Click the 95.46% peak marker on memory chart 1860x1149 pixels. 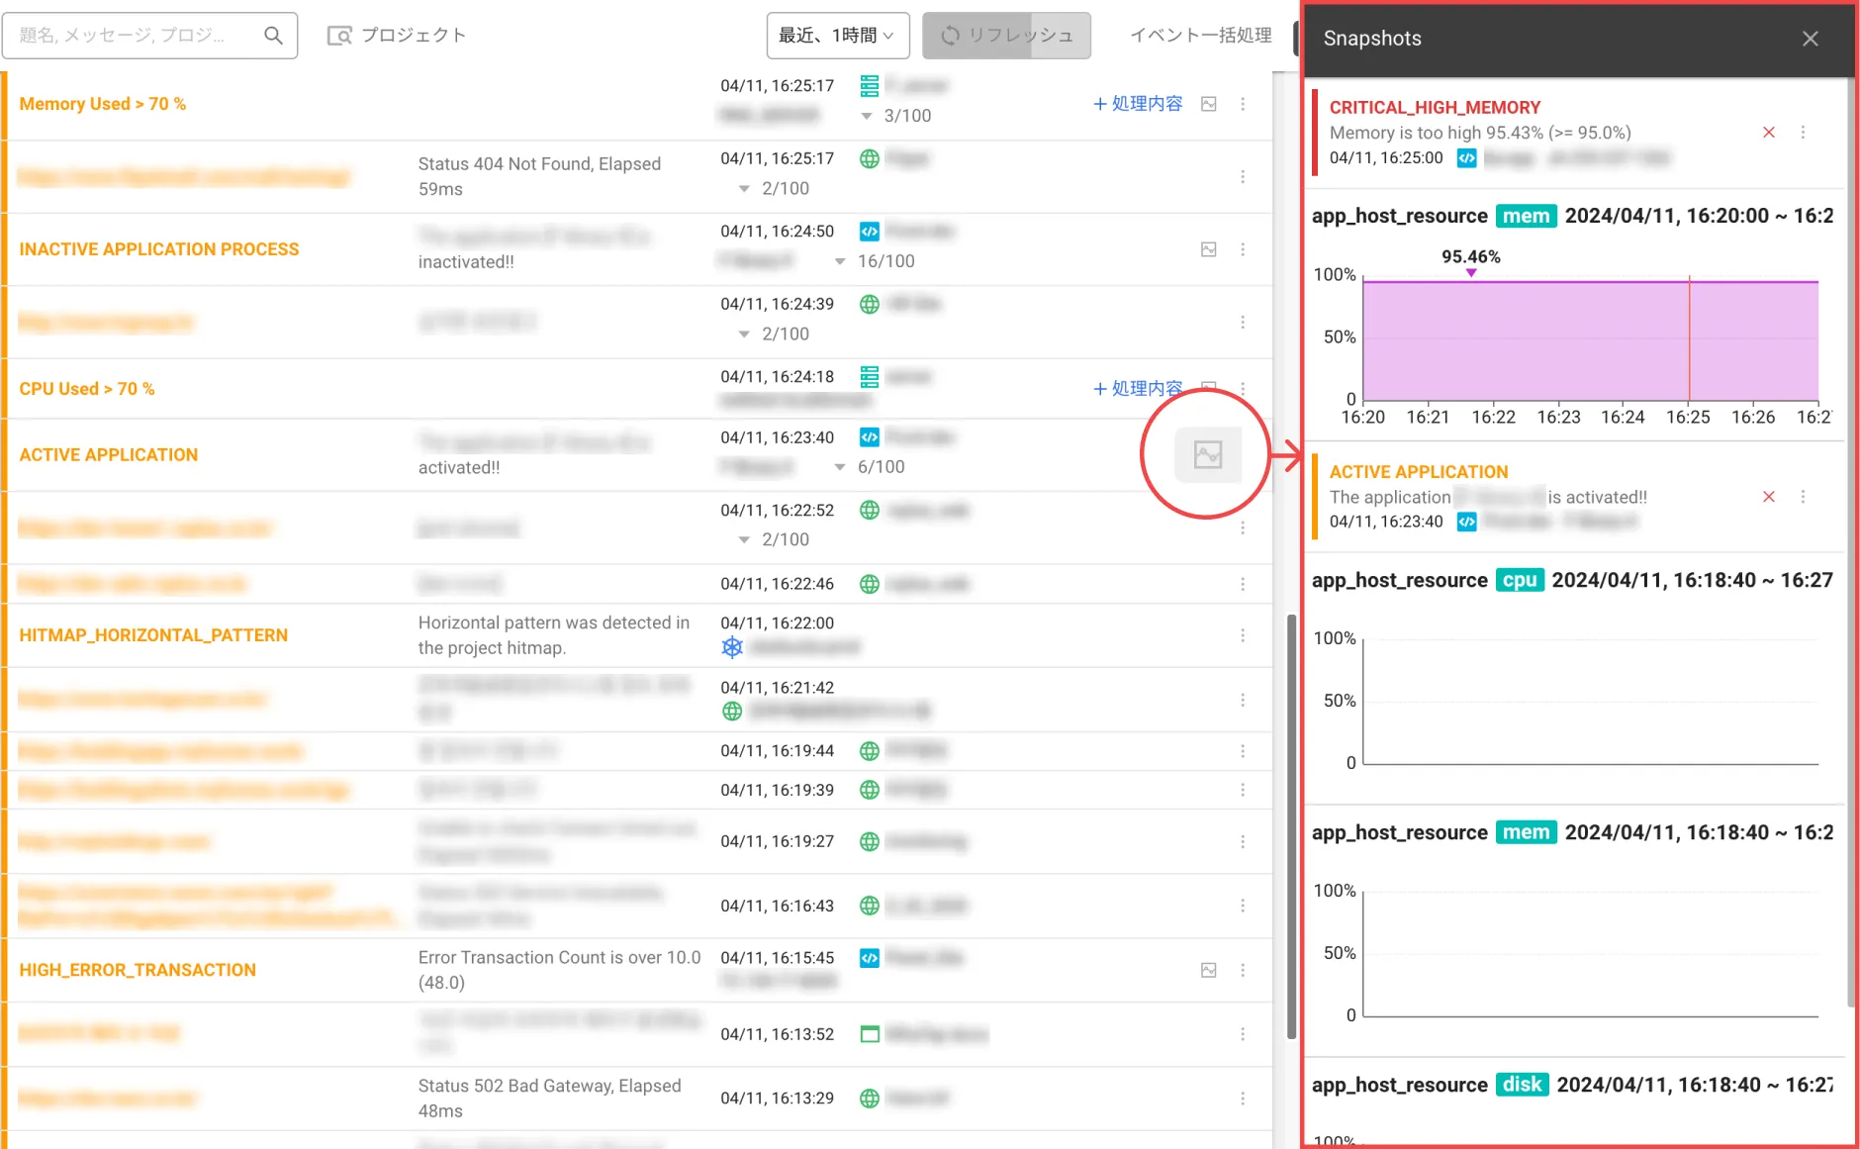click(1471, 272)
